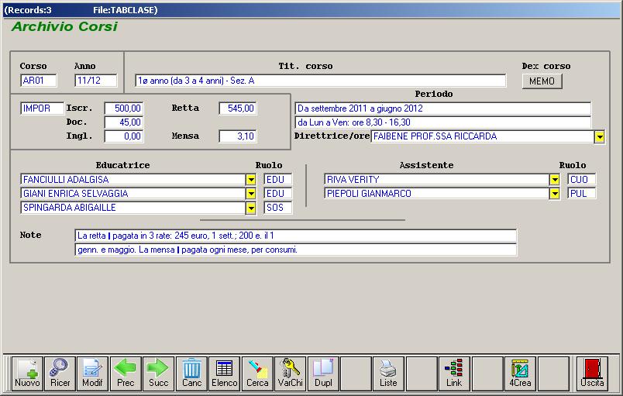
Task: Select the Doc. amount 45,00
Action: click(x=123, y=122)
